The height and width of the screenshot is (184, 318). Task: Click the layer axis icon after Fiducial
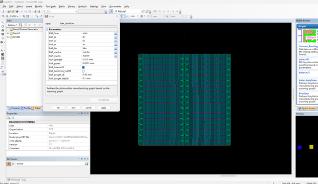click(143, 11)
